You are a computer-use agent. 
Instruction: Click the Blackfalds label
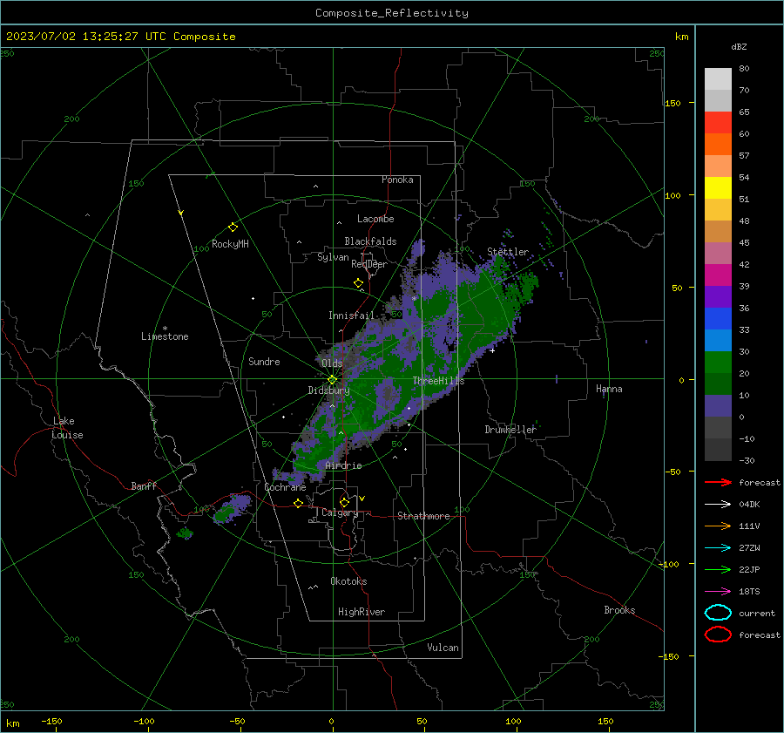370,241
